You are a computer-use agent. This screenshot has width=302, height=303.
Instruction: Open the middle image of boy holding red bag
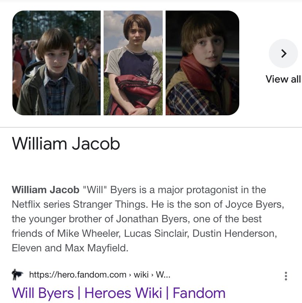(133, 63)
